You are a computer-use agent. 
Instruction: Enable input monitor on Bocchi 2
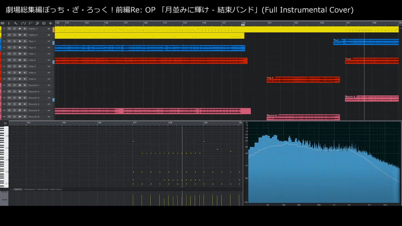(25, 92)
